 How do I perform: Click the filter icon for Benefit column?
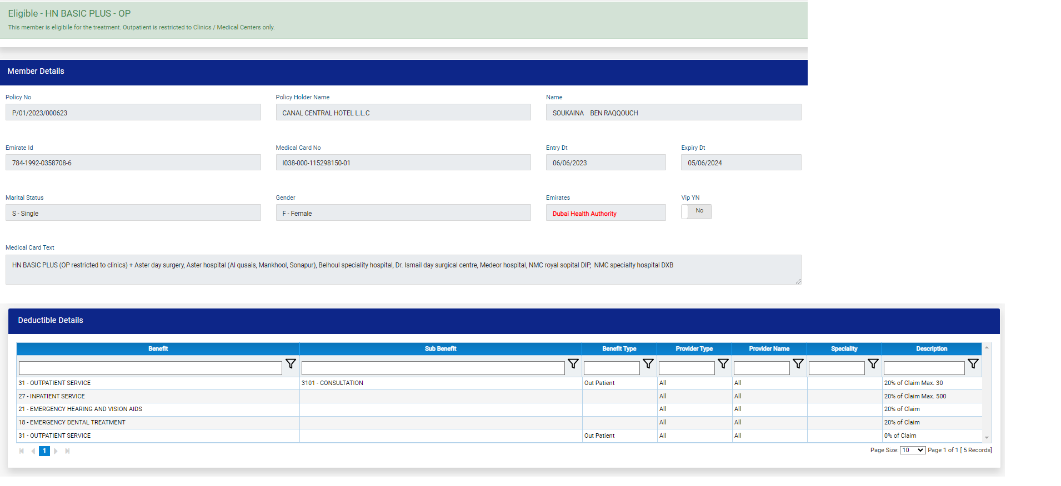[291, 364]
